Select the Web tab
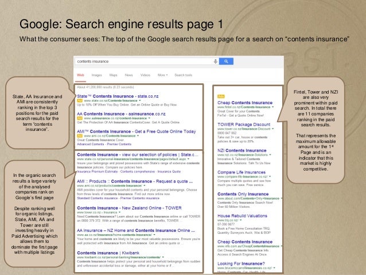Screen dimensions: 366x275 80,75
